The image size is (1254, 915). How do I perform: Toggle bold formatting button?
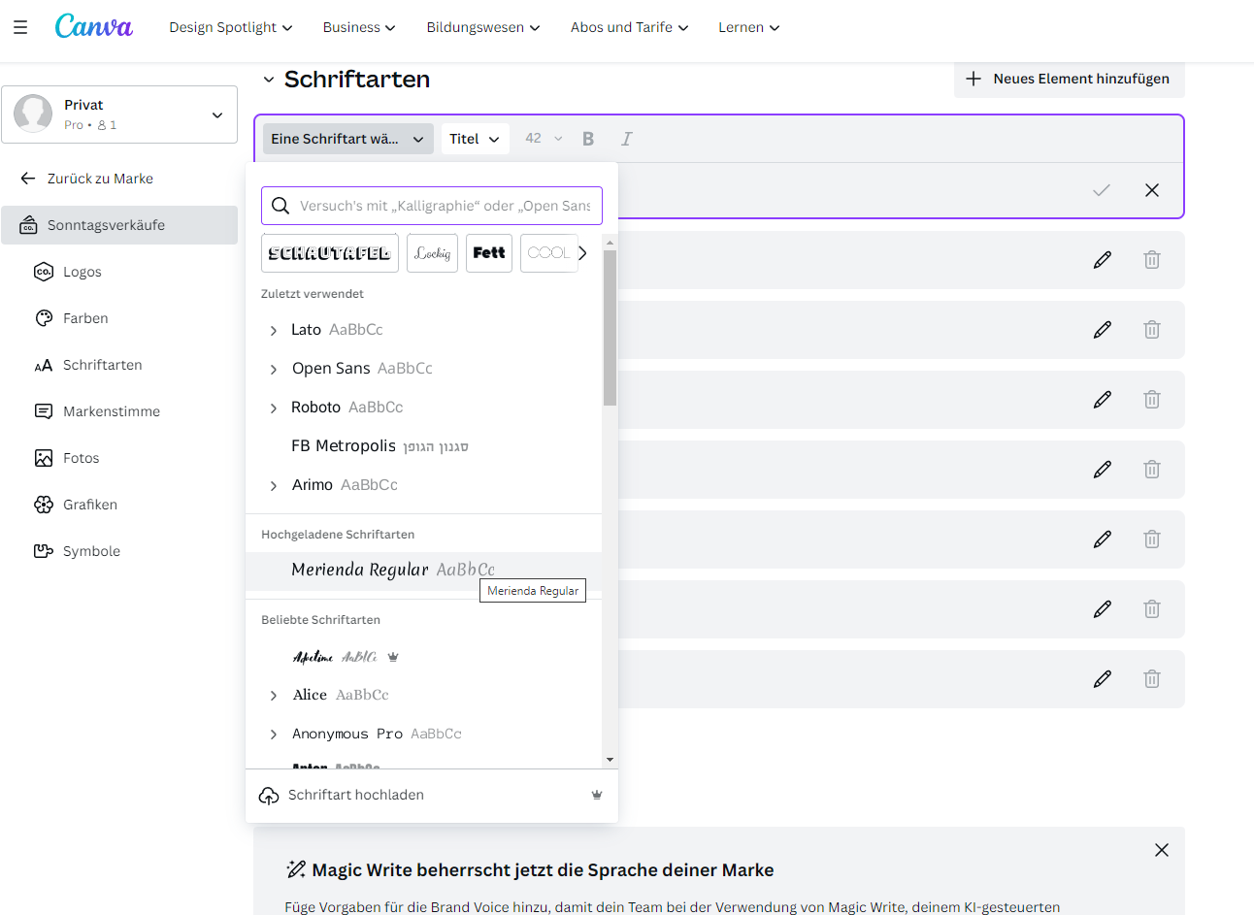click(x=588, y=139)
